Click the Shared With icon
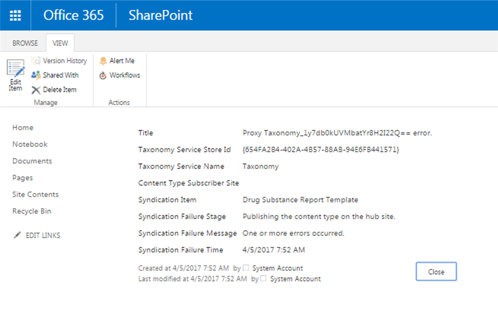 point(36,75)
